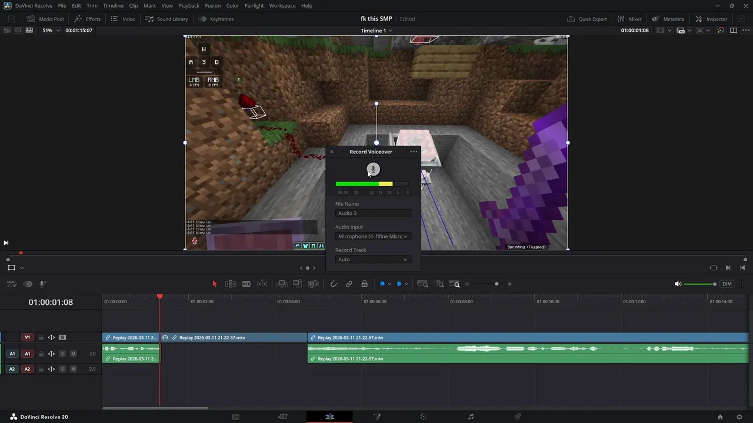
Task: Open the Fusion menu
Action: click(x=213, y=5)
